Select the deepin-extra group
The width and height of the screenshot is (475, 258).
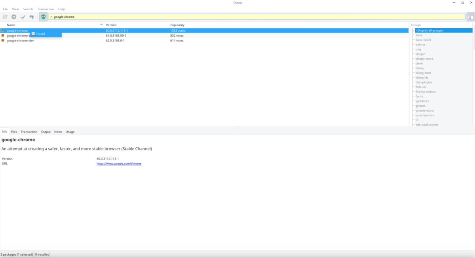click(424, 59)
